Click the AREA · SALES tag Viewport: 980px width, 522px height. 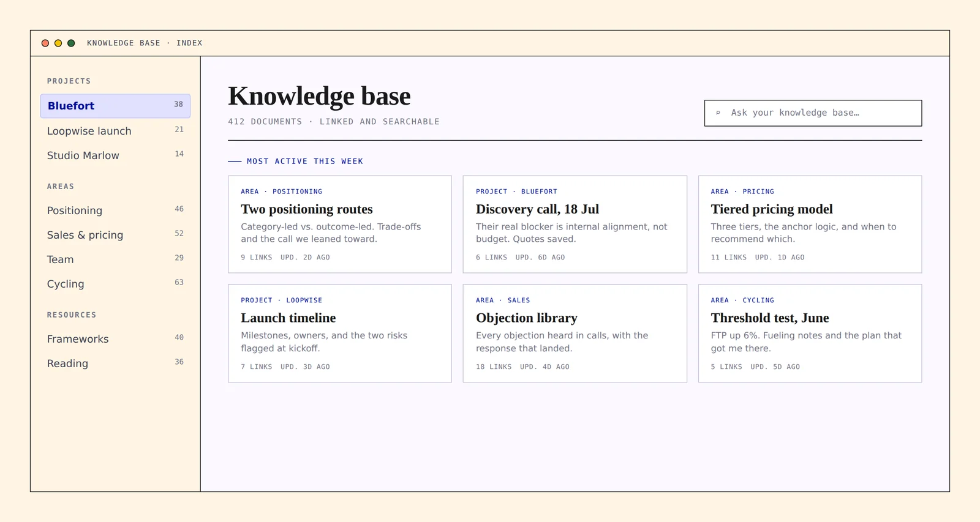point(503,300)
